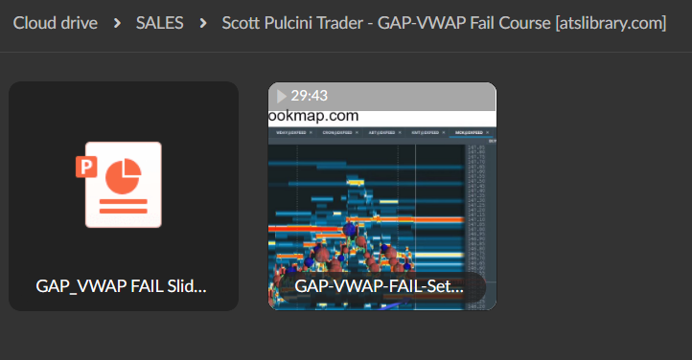Click the play triangle on video thumbnail
This screenshot has height=360, width=692.
click(x=281, y=96)
